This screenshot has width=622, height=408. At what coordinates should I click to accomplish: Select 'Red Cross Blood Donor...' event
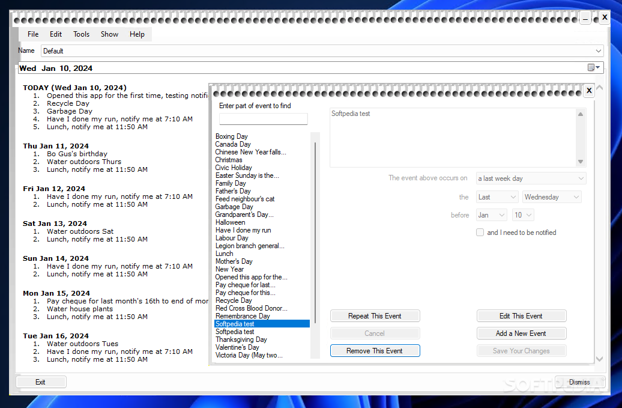tap(252, 308)
